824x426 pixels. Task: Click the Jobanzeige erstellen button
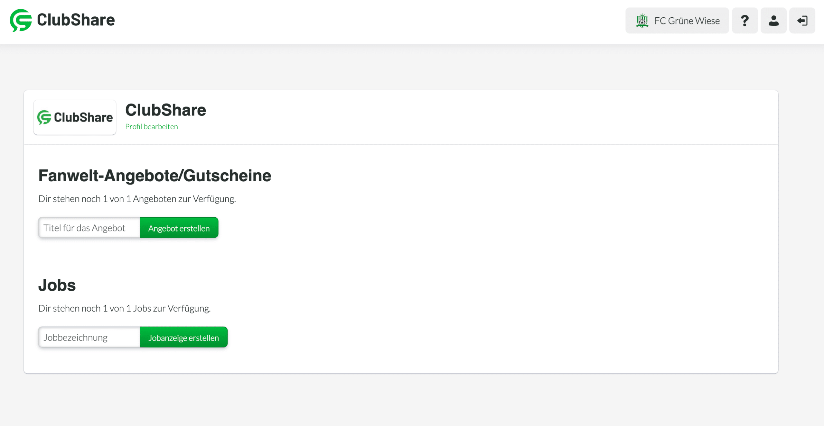click(183, 337)
